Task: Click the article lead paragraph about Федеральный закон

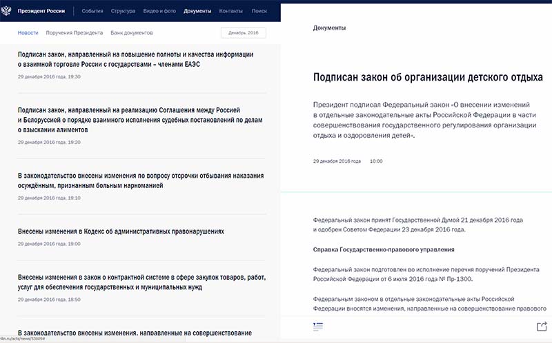Action: (x=424, y=120)
